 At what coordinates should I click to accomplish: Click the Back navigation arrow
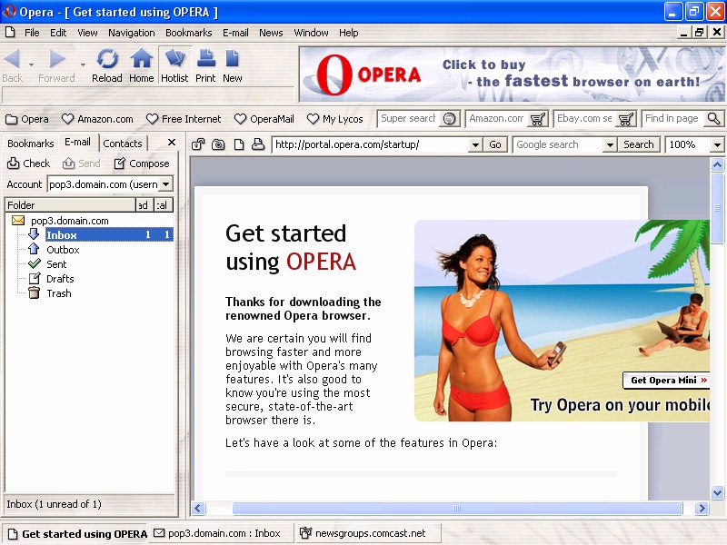(12, 65)
